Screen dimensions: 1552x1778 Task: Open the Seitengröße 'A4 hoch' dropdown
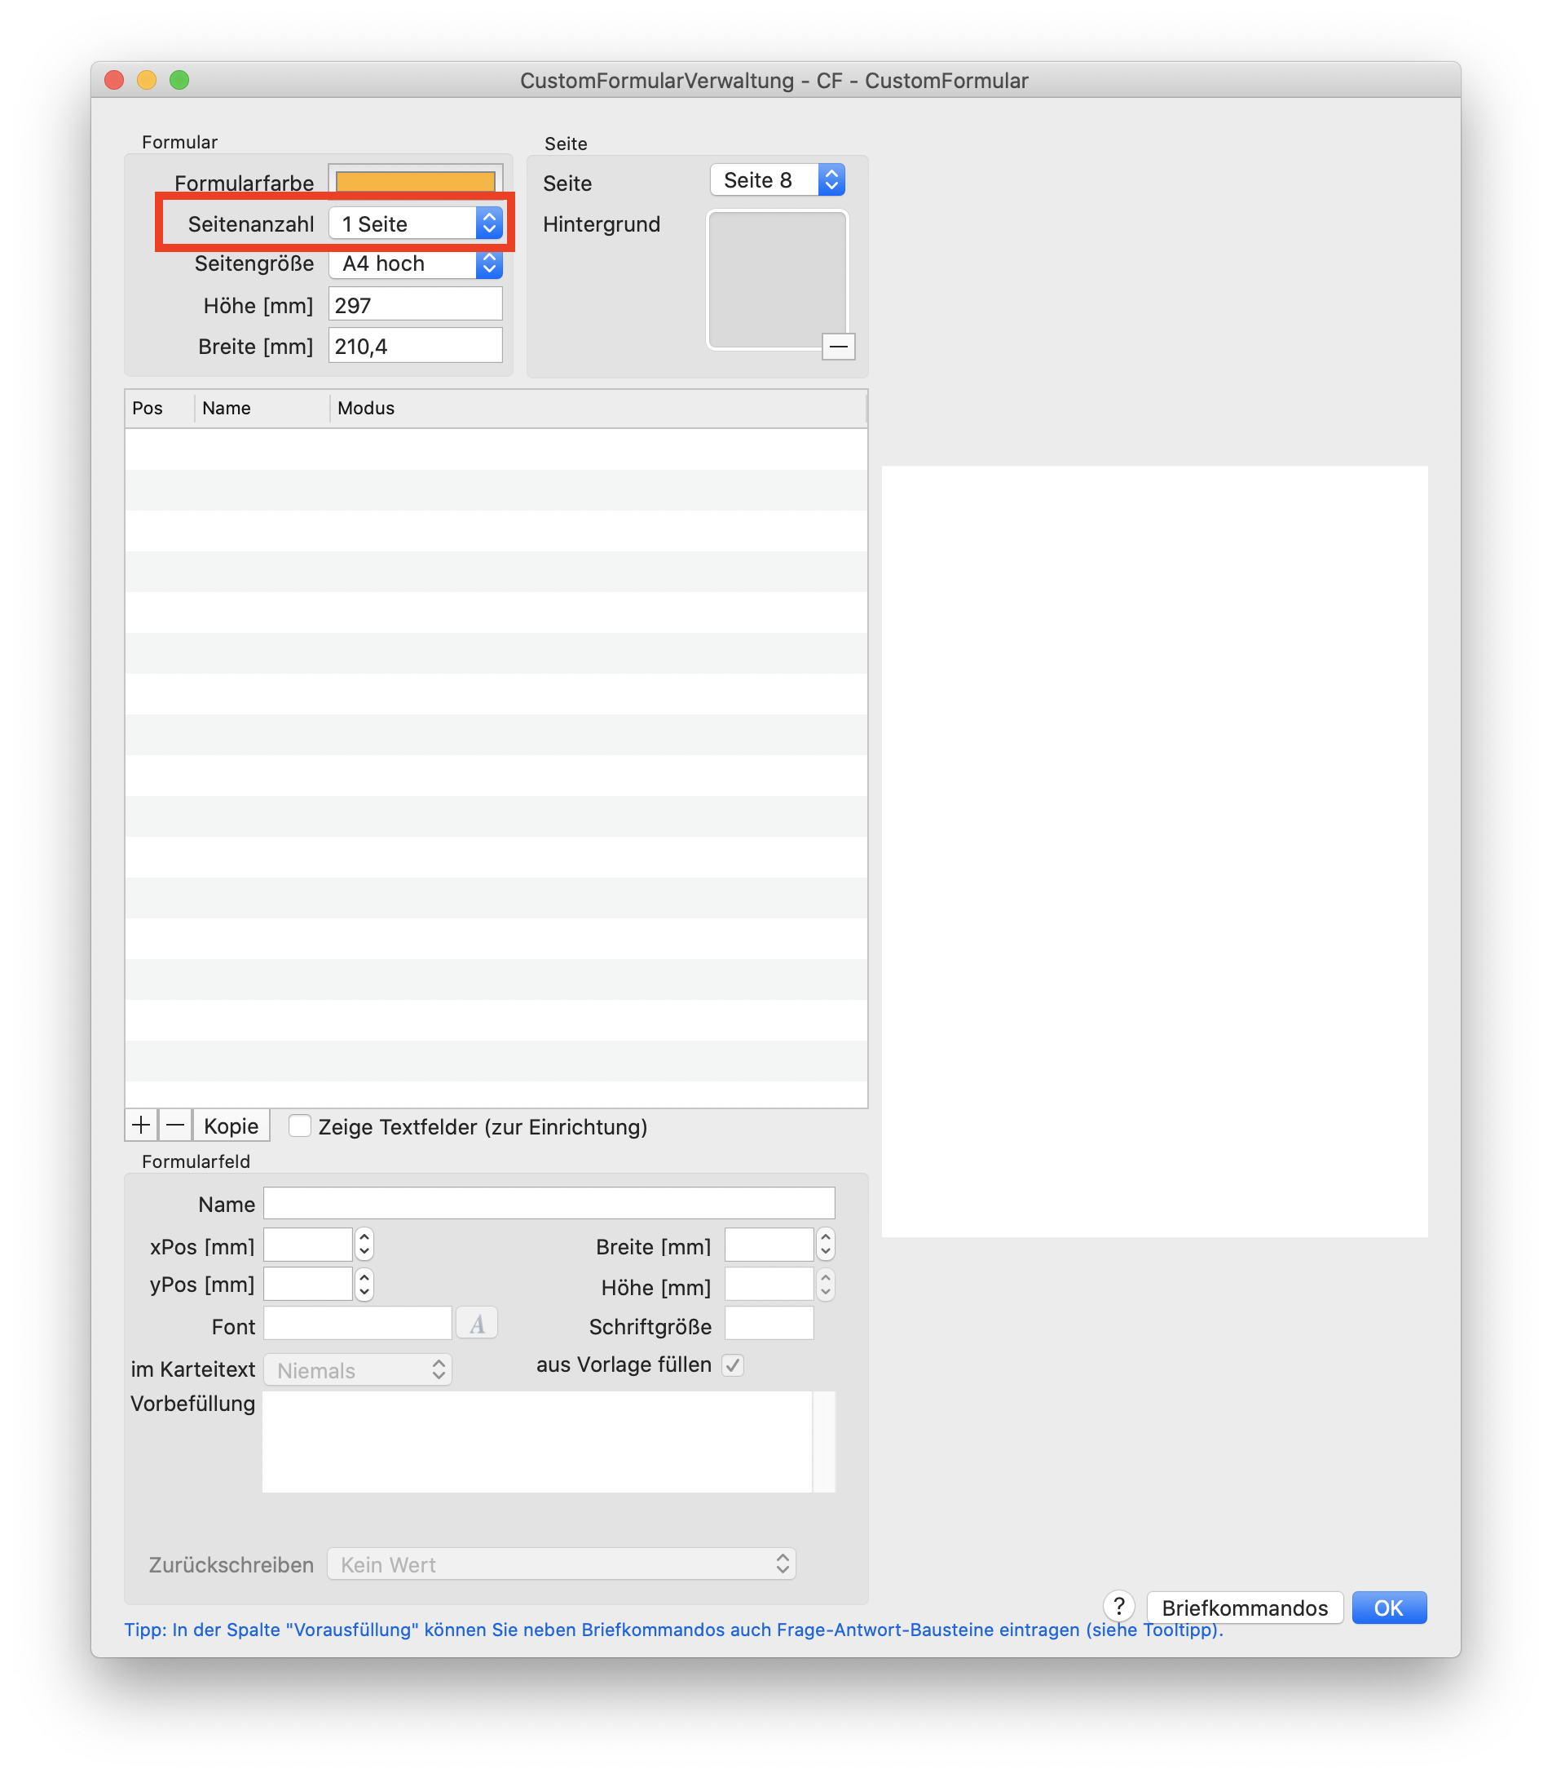click(416, 263)
